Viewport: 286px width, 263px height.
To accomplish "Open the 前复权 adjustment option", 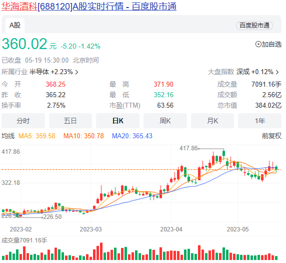I will 271,136.
